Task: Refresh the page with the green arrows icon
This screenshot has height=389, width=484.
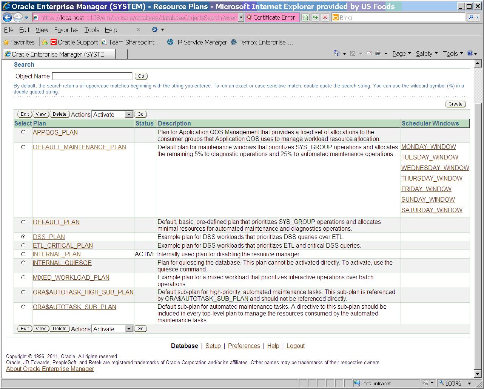Action: [x=315, y=17]
